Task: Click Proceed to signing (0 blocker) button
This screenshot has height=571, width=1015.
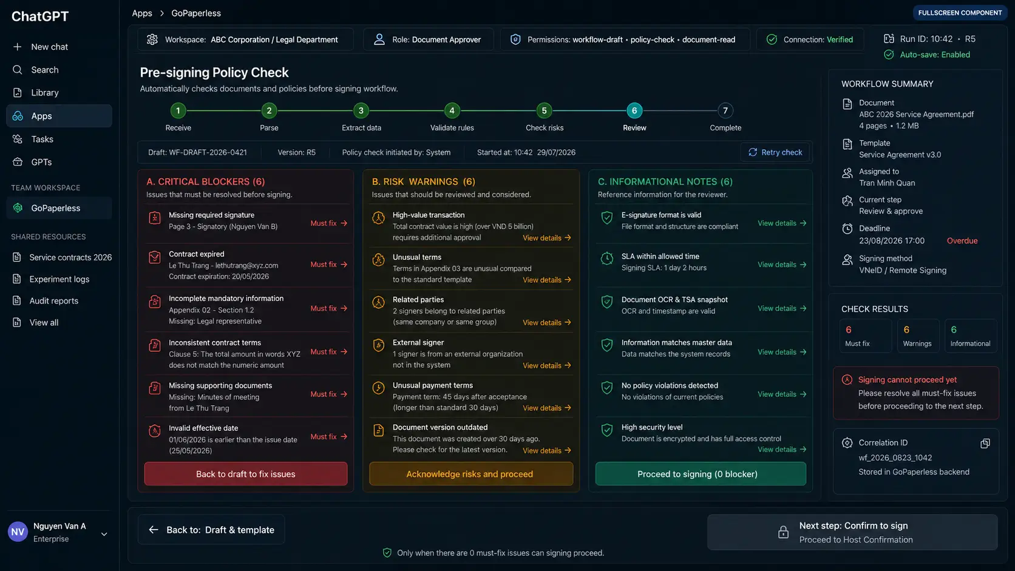Action: [x=701, y=474]
